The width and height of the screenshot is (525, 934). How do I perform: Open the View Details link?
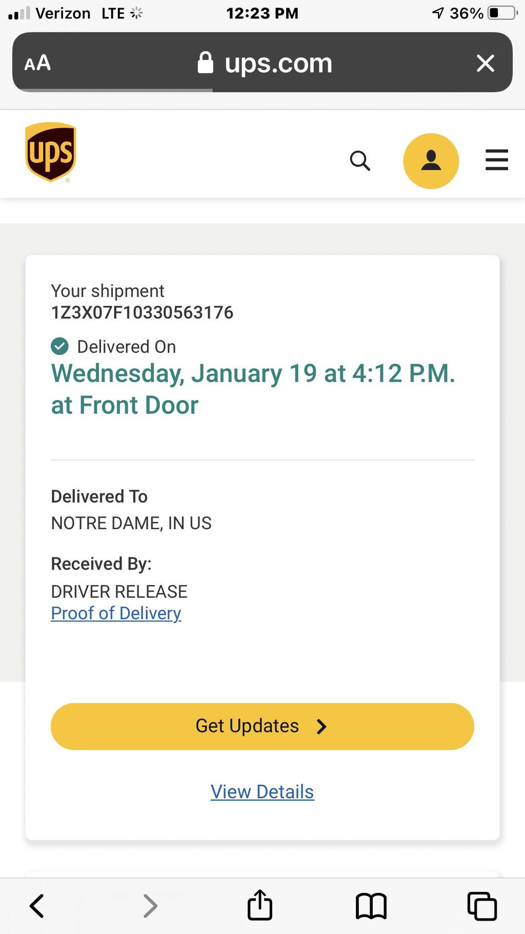pyautogui.click(x=262, y=792)
